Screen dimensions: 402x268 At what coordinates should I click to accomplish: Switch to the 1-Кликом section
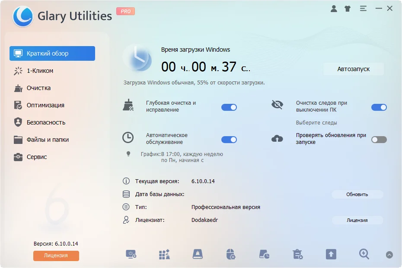[40, 71]
